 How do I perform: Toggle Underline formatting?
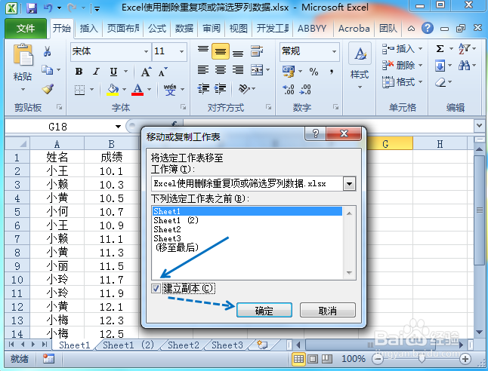click(x=113, y=72)
